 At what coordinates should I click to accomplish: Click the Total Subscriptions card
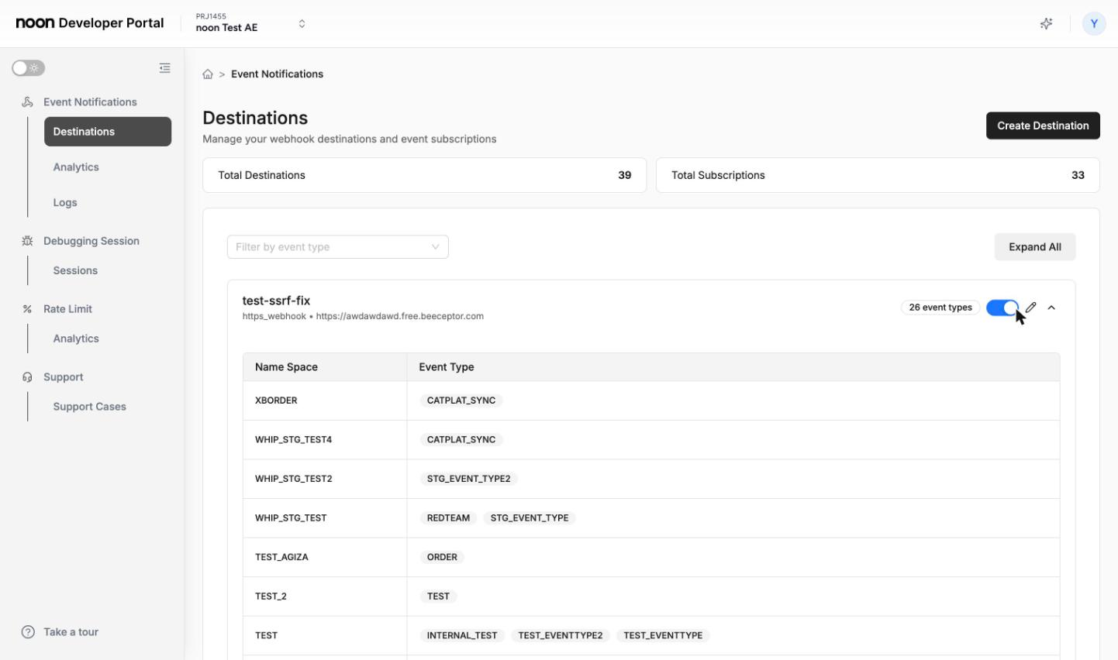point(878,175)
